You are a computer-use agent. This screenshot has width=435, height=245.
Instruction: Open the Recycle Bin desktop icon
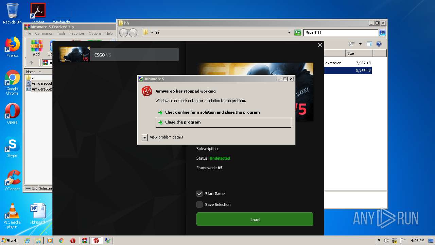click(12, 13)
